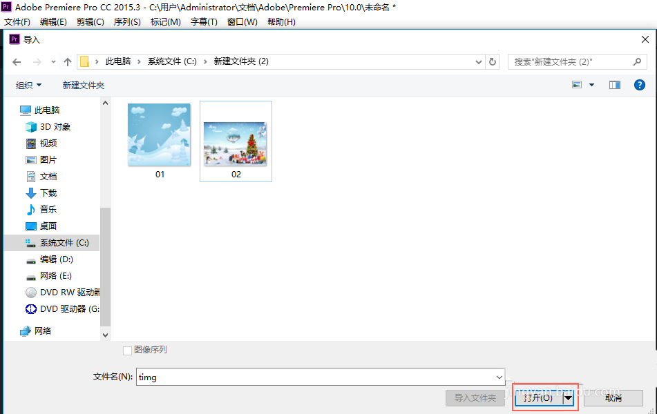The image size is (657, 414).
Task: Enable the 图像序列 checkbox
Action: coord(127,350)
